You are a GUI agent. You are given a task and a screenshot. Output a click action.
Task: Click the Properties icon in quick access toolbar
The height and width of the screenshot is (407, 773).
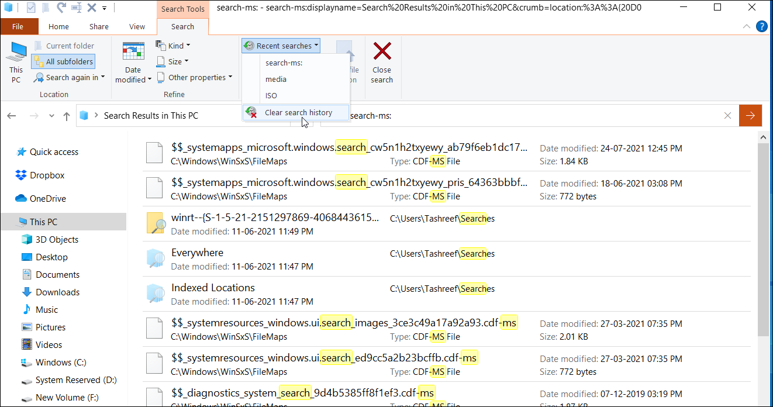31,8
